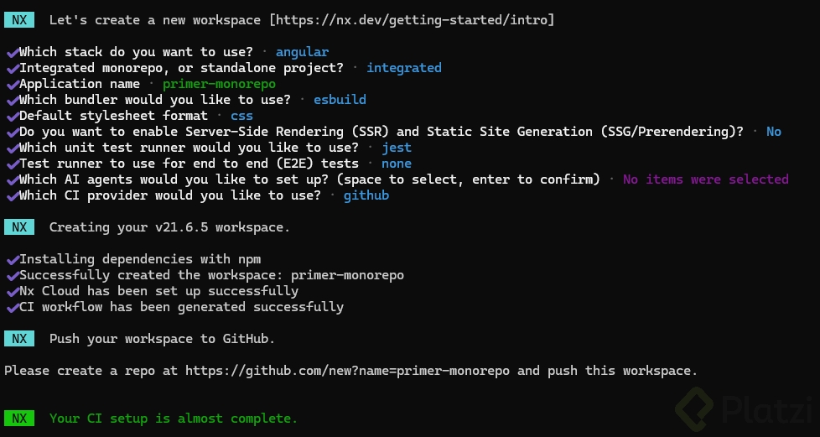Click the checkmark next to "Nx Cloud has been set up"
This screenshot has height=437, width=820.
(x=12, y=291)
